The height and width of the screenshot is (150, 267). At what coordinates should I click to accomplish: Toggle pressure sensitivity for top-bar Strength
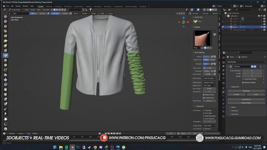click(71, 13)
